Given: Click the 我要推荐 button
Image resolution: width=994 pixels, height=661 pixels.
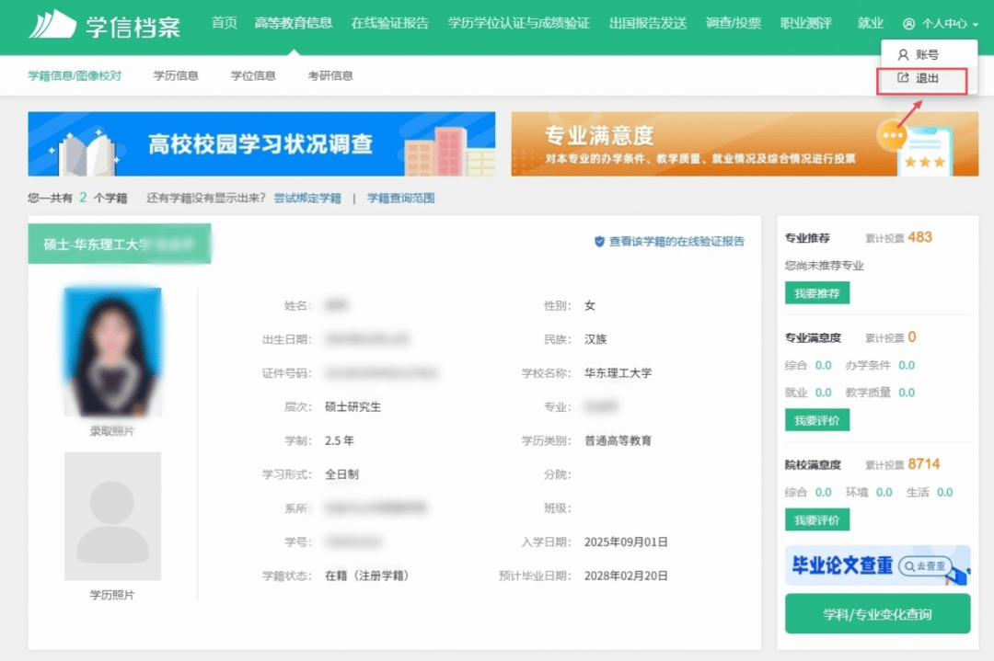Looking at the screenshot, I should click(816, 293).
